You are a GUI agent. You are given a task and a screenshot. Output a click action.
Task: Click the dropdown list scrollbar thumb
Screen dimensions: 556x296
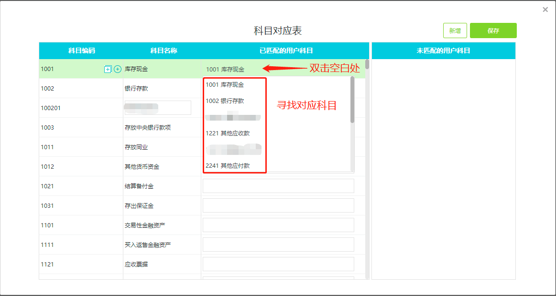pos(352,100)
